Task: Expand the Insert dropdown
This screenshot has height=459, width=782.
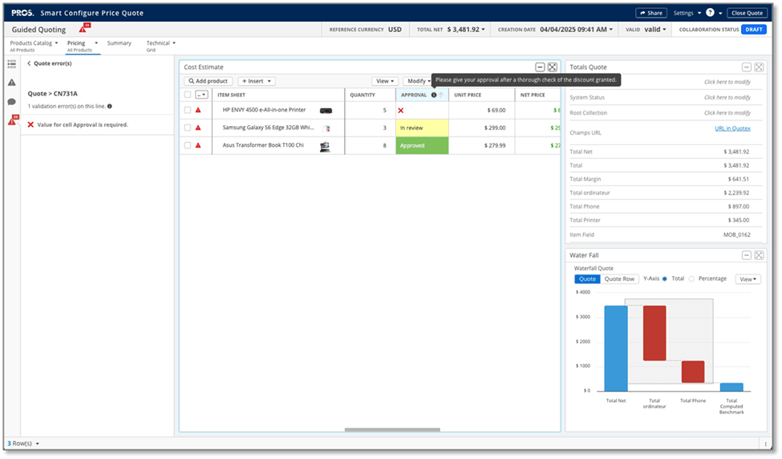Action: point(256,81)
